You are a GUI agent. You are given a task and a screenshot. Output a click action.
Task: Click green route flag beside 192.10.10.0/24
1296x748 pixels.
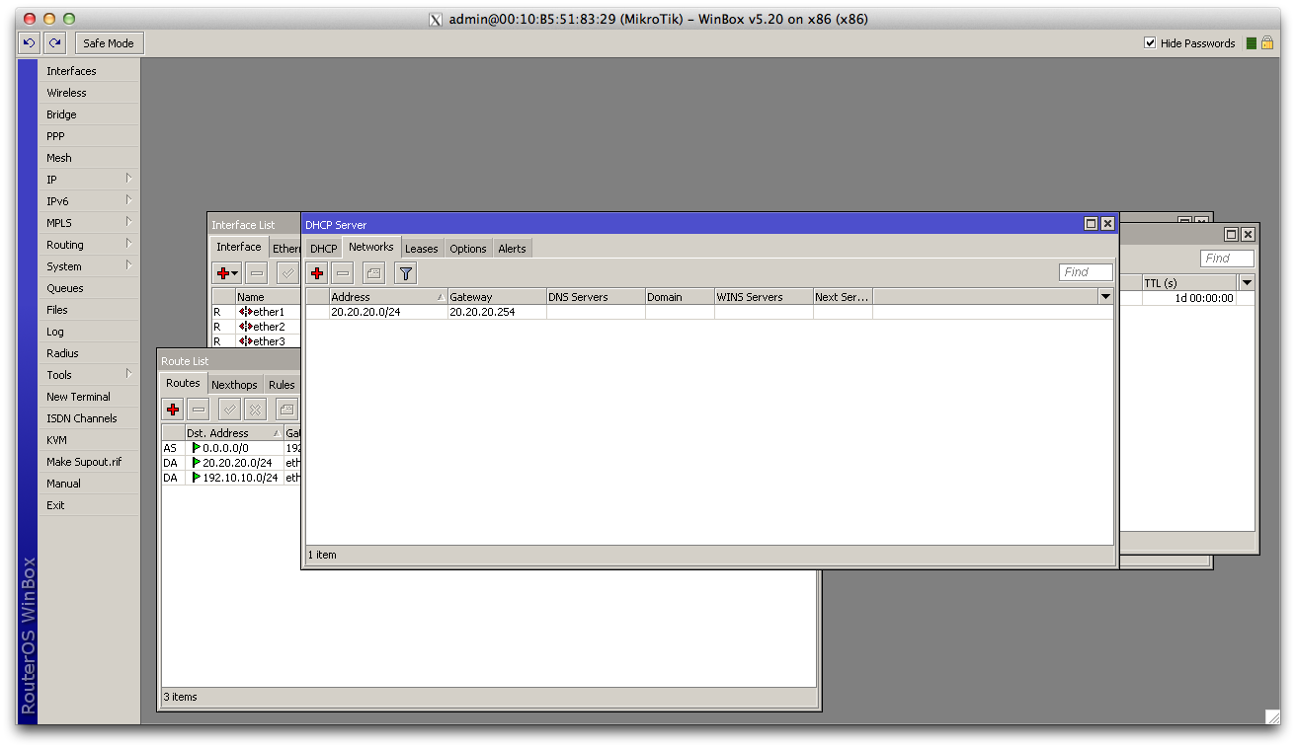[197, 478]
